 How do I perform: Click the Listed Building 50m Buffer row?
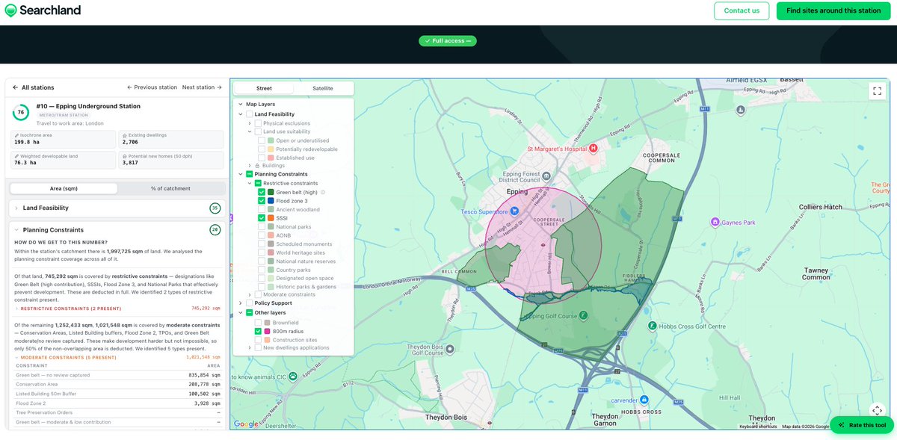point(118,393)
